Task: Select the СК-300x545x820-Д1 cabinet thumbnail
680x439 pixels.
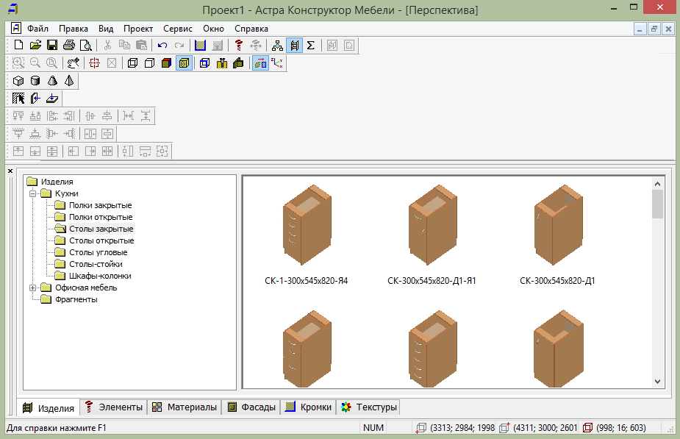Action: [x=558, y=225]
